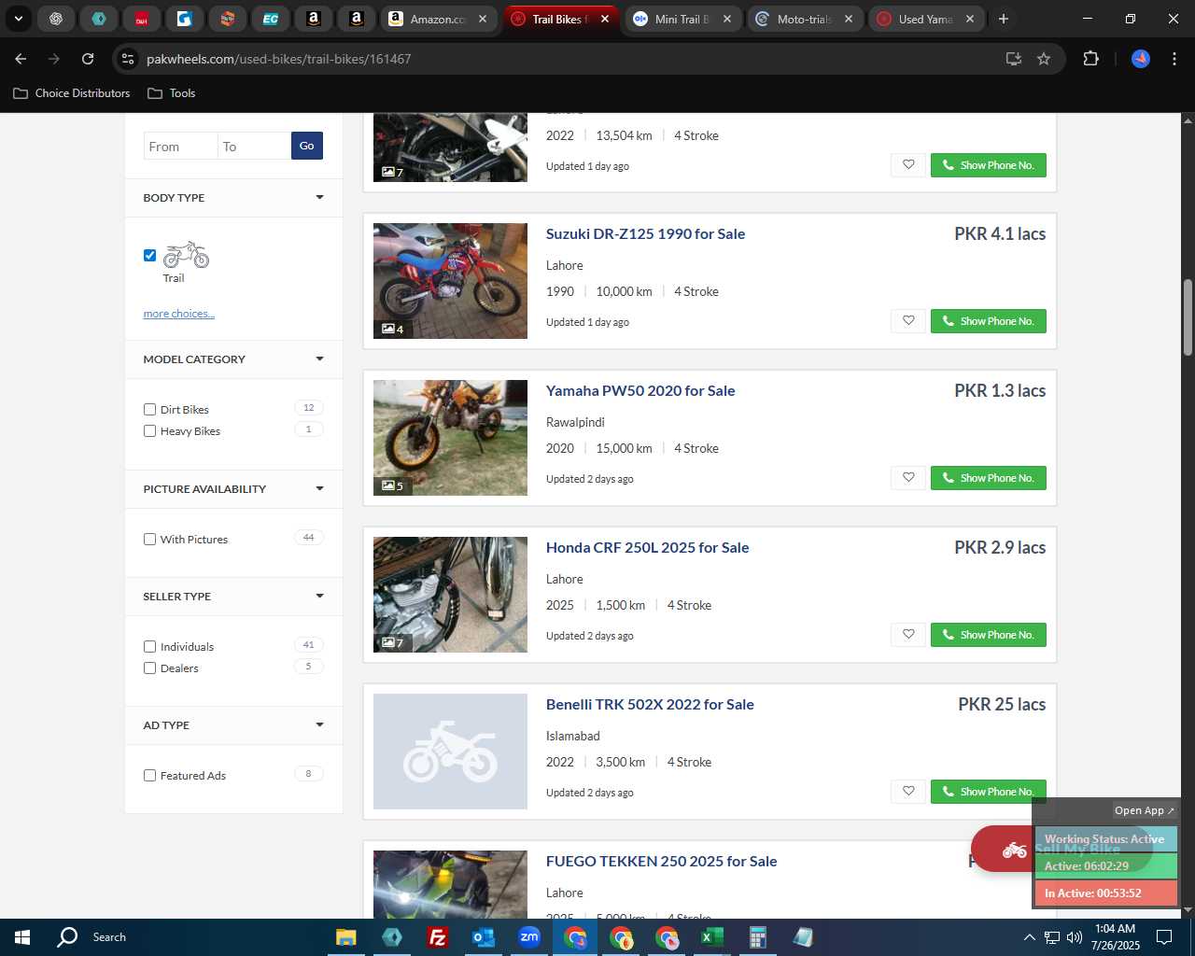Click the Open App overlay button

[1145, 810]
